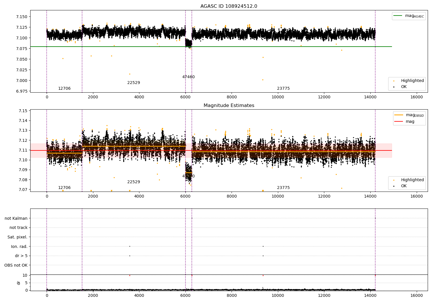The image size is (432, 302).
Task: Click the 7.07 y-axis tick on middle plot
Action: pyautogui.click(x=23, y=190)
